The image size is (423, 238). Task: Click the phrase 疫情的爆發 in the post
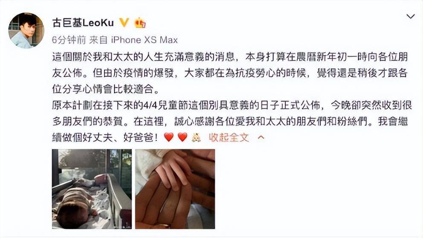[x=148, y=73]
